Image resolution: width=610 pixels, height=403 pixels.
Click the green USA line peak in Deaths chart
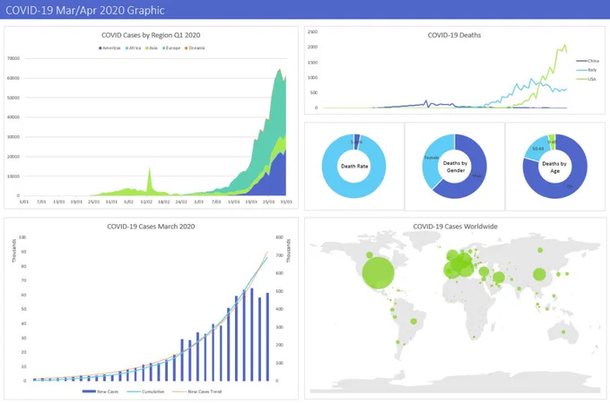point(565,46)
